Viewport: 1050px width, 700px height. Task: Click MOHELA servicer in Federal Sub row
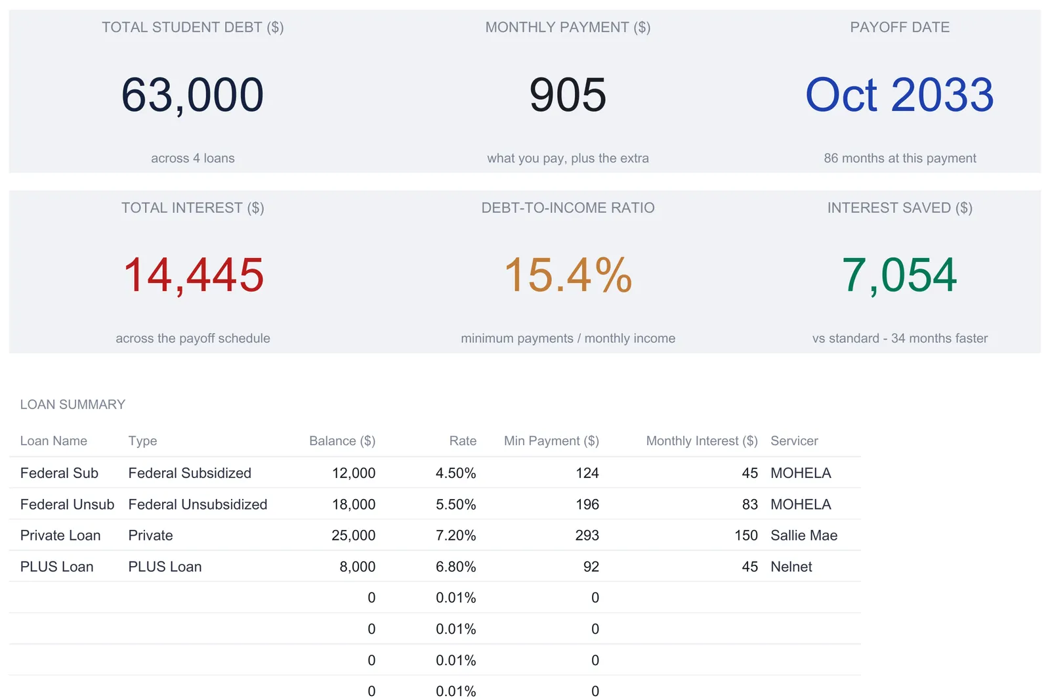[801, 473]
